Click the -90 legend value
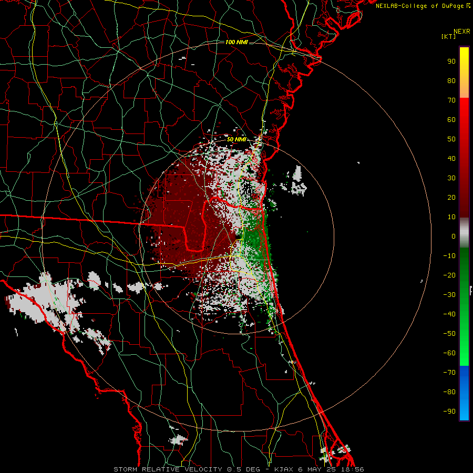The width and height of the screenshot is (473, 473). [449, 412]
